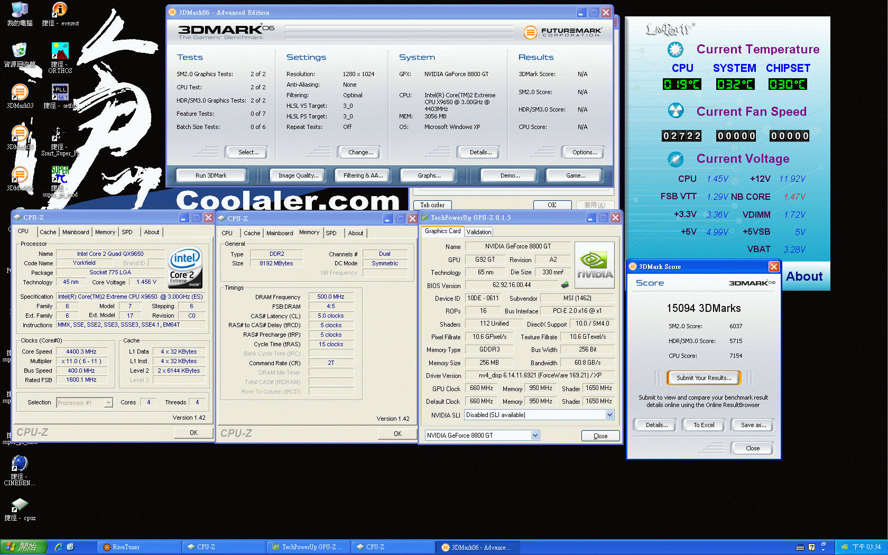The image size is (888, 555).
Task: Click Demo button in 3DMark06
Action: point(510,175)
